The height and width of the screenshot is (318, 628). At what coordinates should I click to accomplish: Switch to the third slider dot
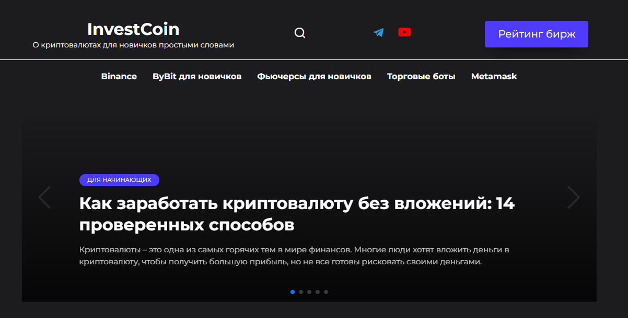[x=309, y=292]
